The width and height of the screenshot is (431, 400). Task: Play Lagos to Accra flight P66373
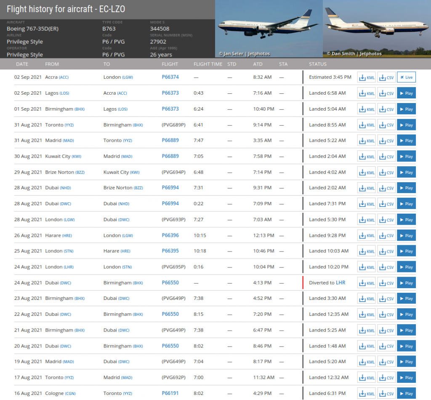[406, 93]
